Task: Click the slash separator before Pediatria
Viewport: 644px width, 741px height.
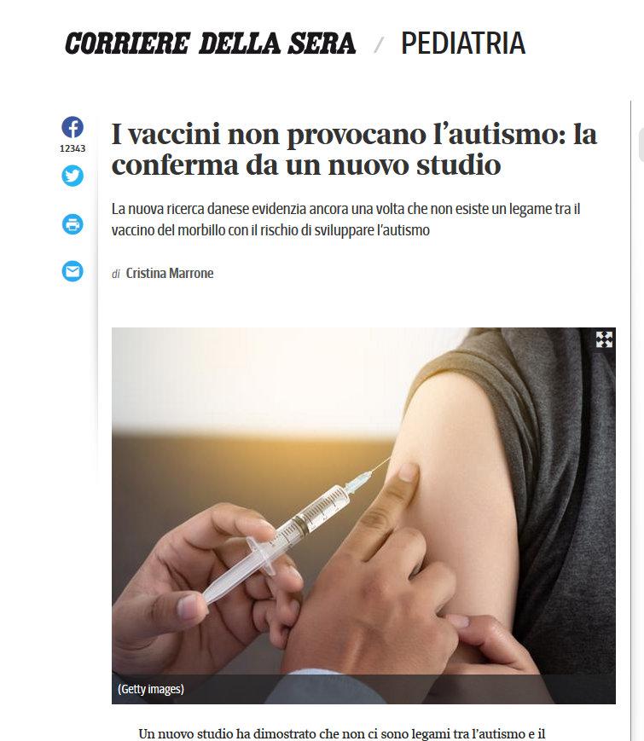Action: pyautogui.click(x=378, y=45)
